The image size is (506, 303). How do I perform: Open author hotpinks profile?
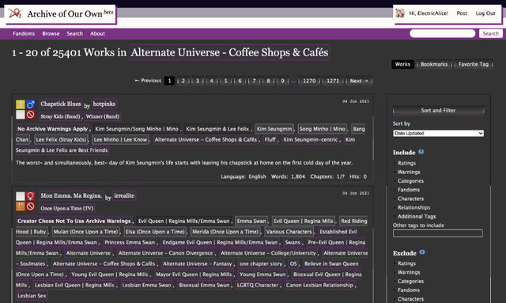104,104
